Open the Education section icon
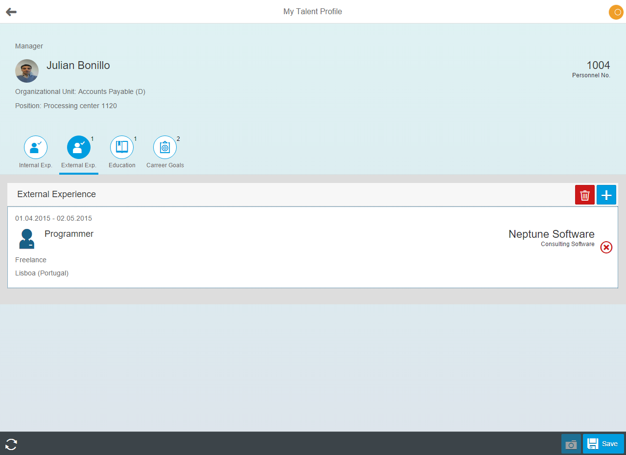This screenshot has width=626, height=455. (x=121, y=147)
